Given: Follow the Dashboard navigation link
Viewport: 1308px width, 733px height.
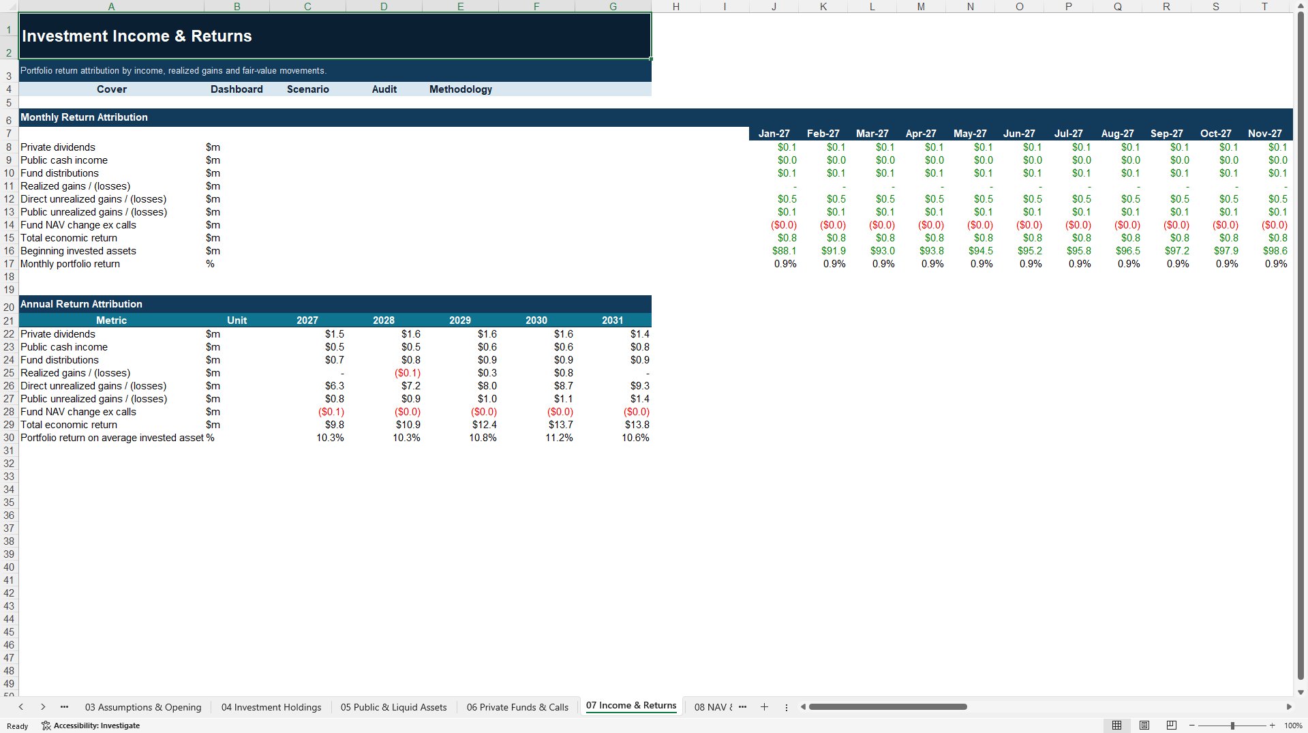Looking at the screenshot, I should 237,89.
